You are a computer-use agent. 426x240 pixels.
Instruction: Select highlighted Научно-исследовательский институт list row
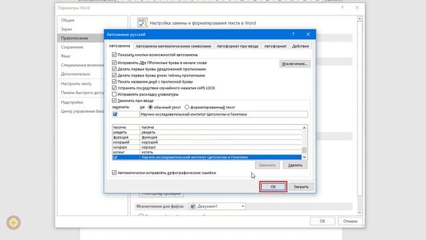click(x=207, y=157)
